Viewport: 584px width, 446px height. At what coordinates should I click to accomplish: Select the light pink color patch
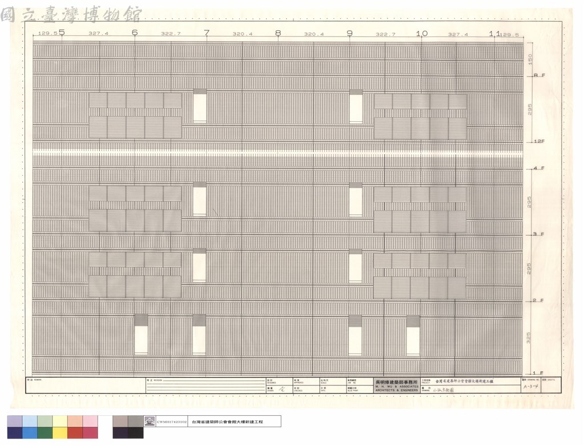pyautogui.click(x=90, y=421)
